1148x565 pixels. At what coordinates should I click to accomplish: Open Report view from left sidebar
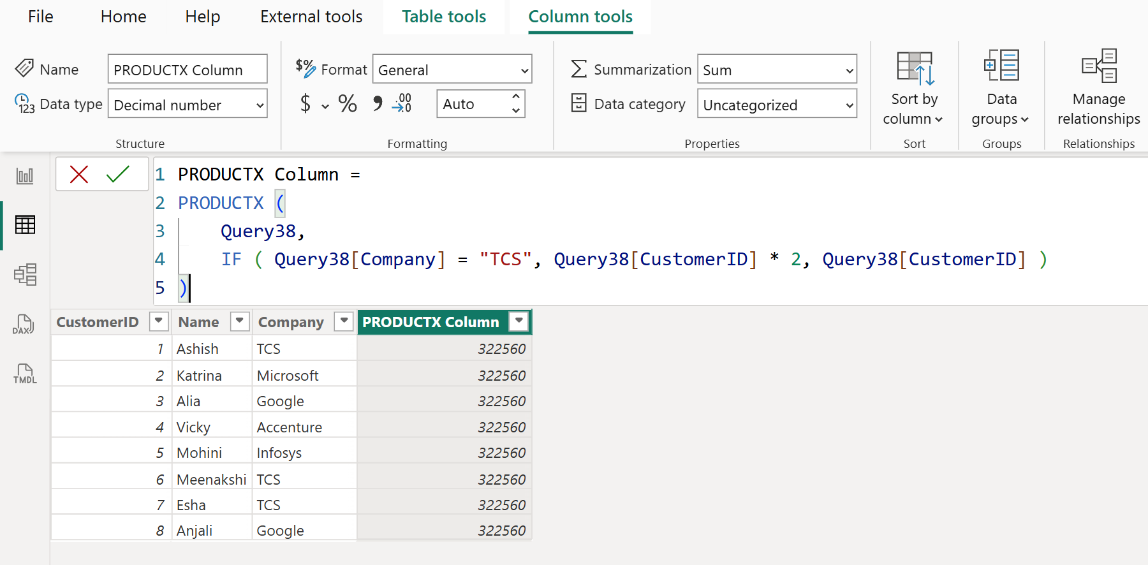[x=25, y=176]
